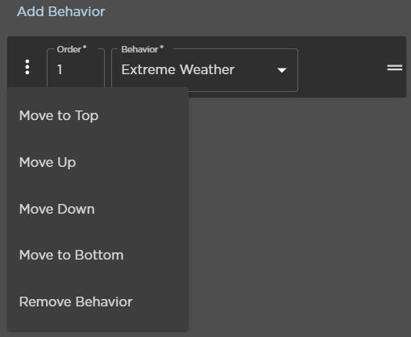
Task: Click the three-dot kebab menu icon
Action: 27,67
